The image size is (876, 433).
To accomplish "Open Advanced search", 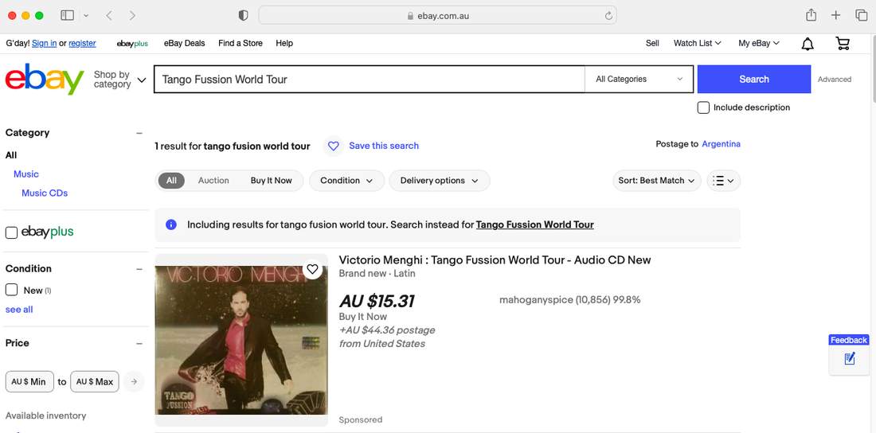I will click(834, 80).
